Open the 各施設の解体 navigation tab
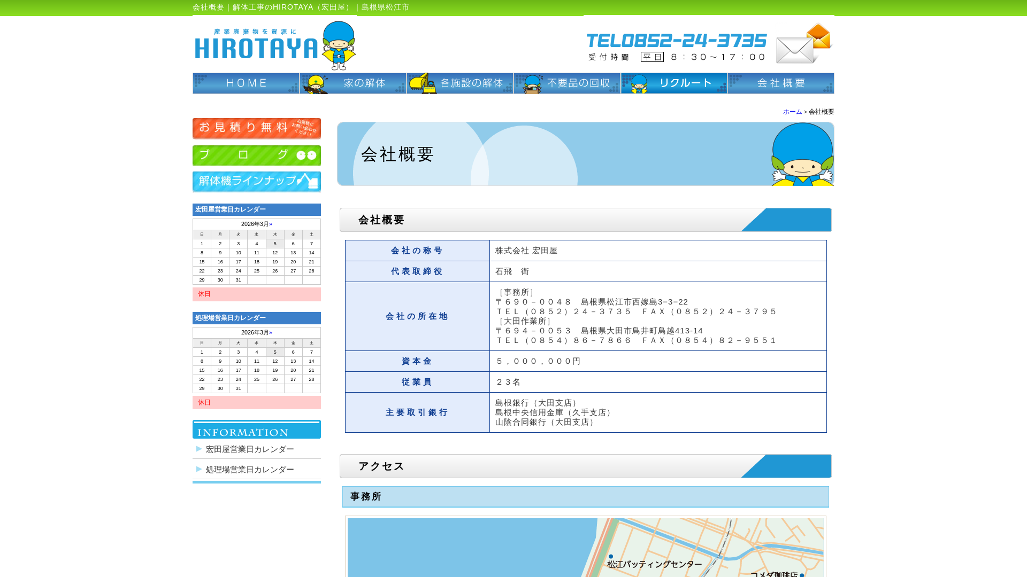The width and height of the screenshot is (1027, 577). pyautogui.click(x=460, y=83)
